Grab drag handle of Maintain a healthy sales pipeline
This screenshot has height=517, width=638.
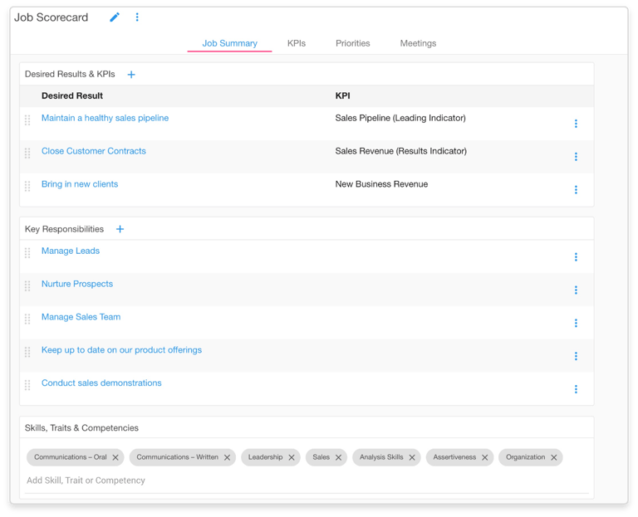27,120
